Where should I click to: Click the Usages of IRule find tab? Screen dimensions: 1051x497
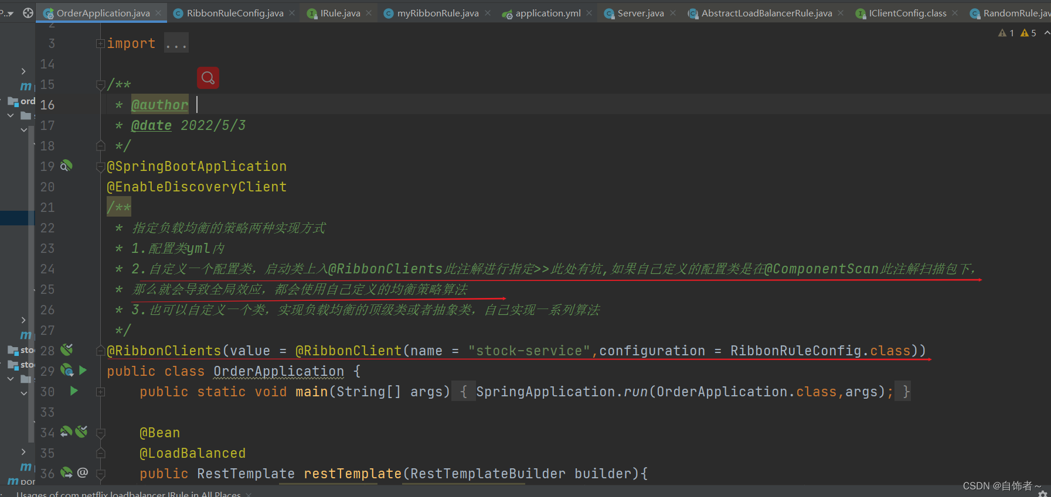pyautogui.click(x=128, y=494)
